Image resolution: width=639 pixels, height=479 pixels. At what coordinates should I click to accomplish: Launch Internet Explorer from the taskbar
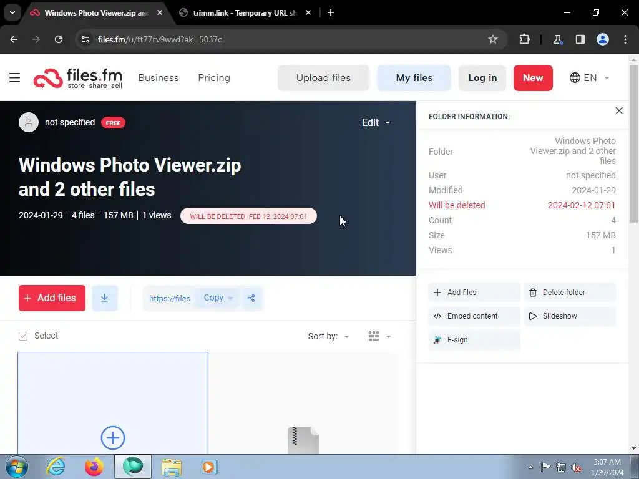tap(56, 467)
